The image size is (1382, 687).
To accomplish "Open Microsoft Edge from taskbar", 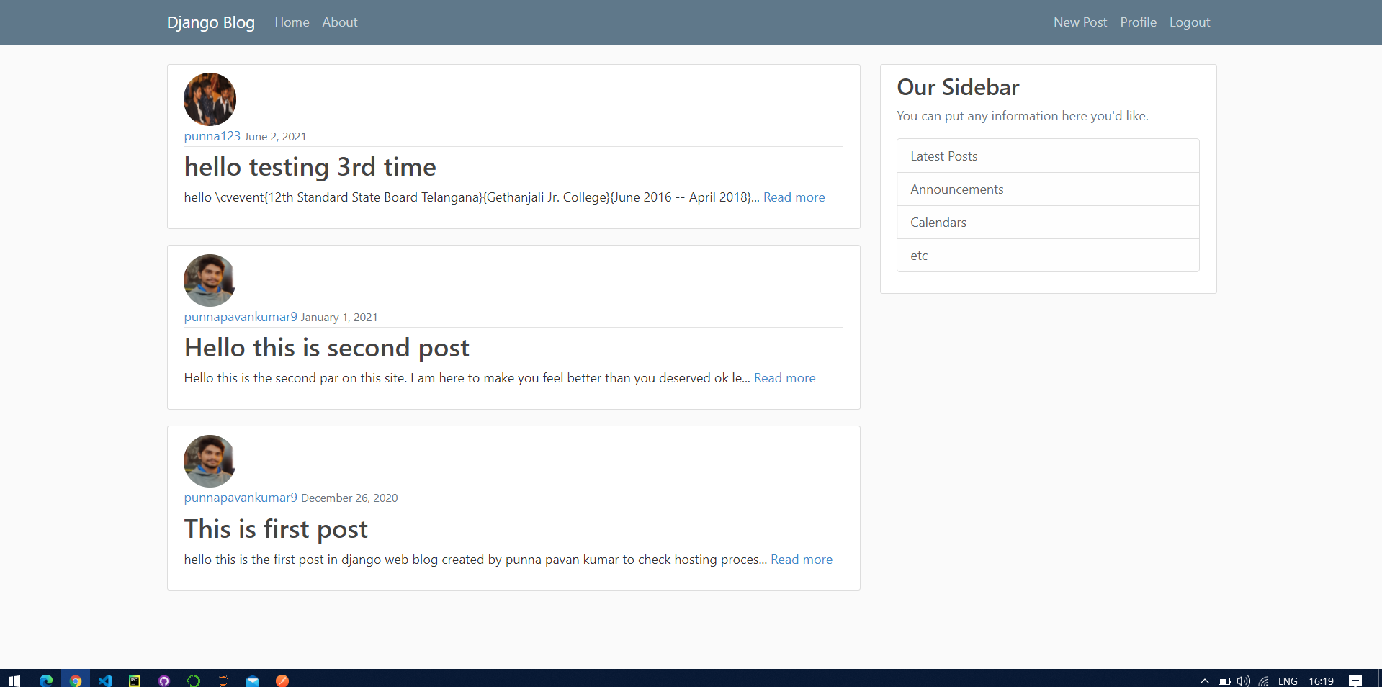I will click(46, 681).
